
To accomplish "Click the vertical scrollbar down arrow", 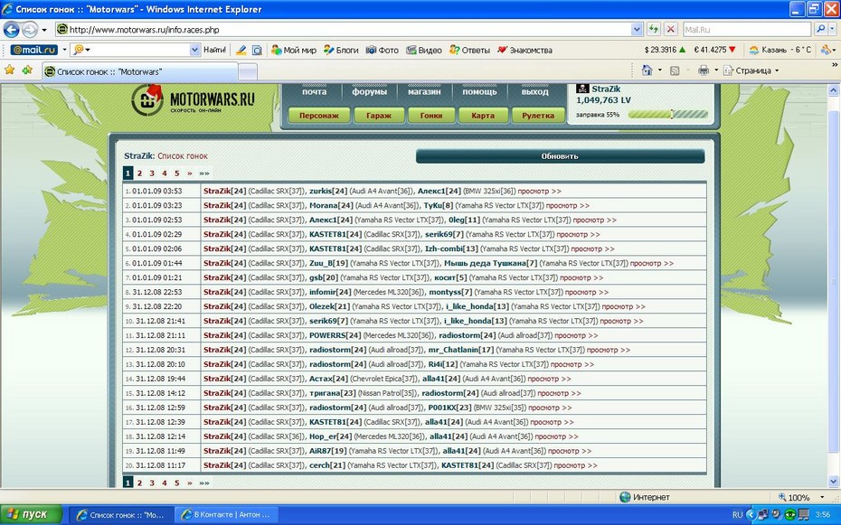I will click(x=834, y=482).
